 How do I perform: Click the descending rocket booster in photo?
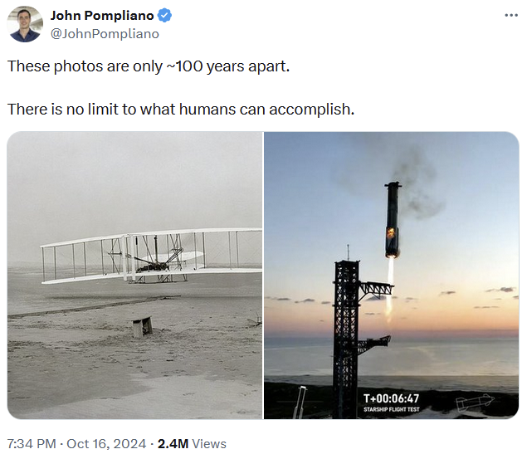[393, 220]
